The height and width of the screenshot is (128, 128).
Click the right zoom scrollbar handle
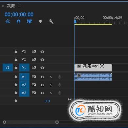pos(57,122)
